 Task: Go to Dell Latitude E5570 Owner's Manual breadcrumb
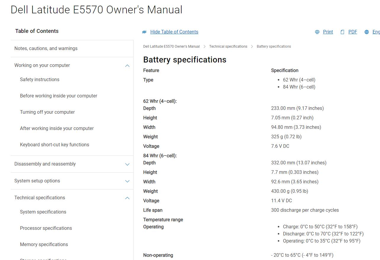[171, 46]
